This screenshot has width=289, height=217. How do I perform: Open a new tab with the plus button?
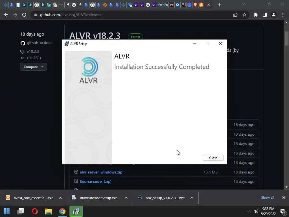tap(219, 5)
